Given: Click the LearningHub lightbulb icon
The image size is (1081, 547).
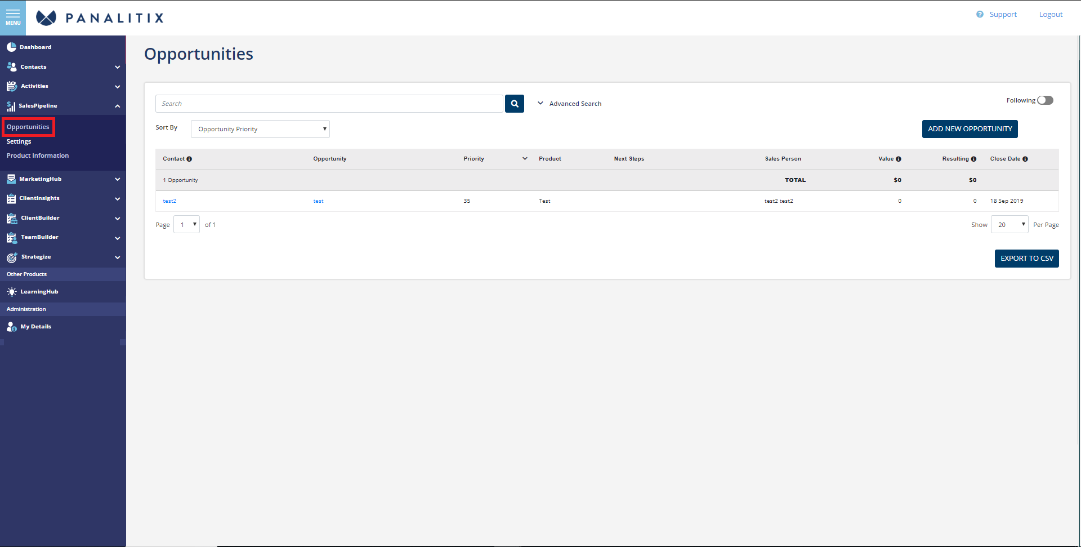Looking at the screenshot, I should pyautogui.click(x=12, y=292).
